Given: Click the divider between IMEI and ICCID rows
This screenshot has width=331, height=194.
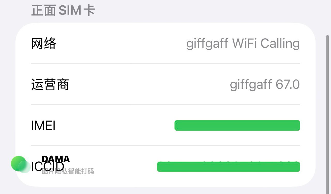Looking at the screenshot, I should 165,145.
